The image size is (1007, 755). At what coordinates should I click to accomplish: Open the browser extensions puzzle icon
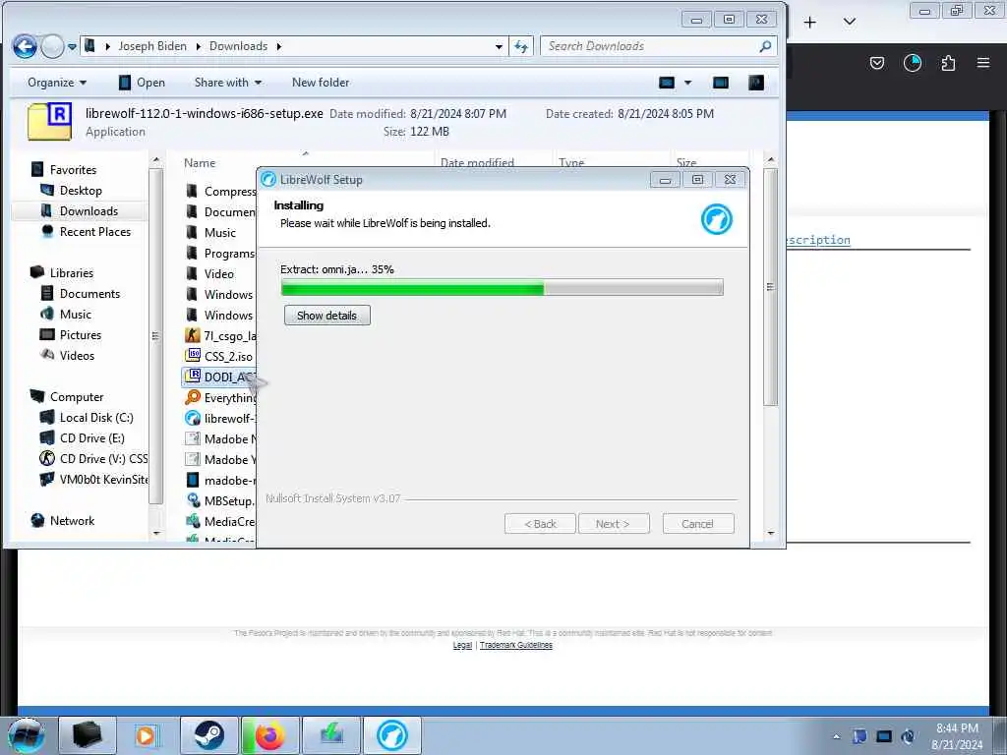948,63
